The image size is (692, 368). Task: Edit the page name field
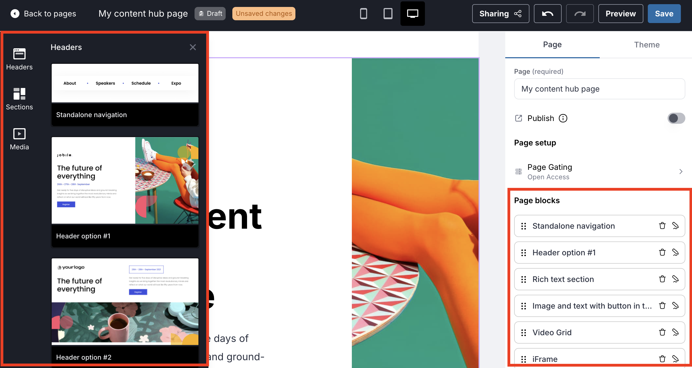(599, 89)
